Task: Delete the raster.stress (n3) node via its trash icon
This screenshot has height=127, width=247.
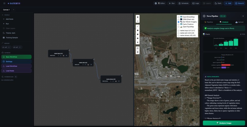Action: (x=122, y=76)
